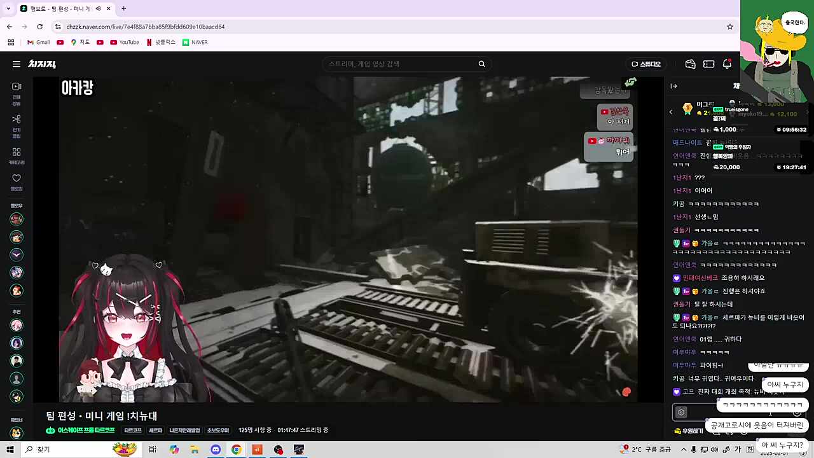Open the 지도 maps bookmark

(79, 43)
